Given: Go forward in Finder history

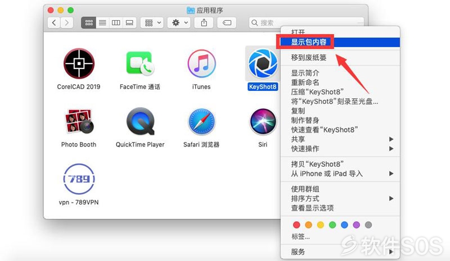Looking at the screenshot, I should tap(66, 22).
